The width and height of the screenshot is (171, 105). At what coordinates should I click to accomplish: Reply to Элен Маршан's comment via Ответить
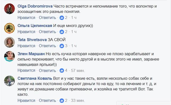(x=47, y=71)
